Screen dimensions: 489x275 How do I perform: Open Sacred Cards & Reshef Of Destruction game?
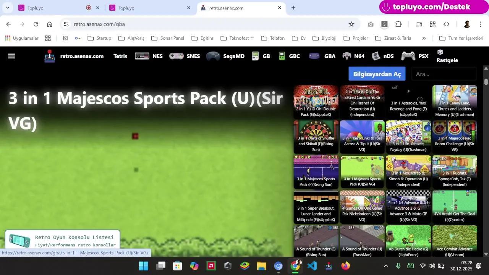362,102
